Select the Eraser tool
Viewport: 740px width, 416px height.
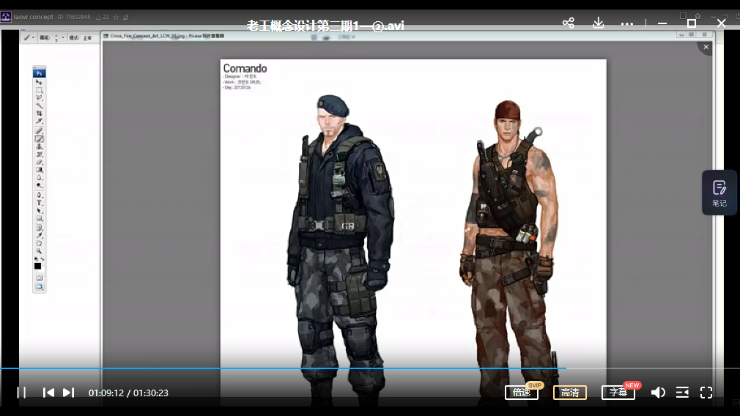(39, 163)
